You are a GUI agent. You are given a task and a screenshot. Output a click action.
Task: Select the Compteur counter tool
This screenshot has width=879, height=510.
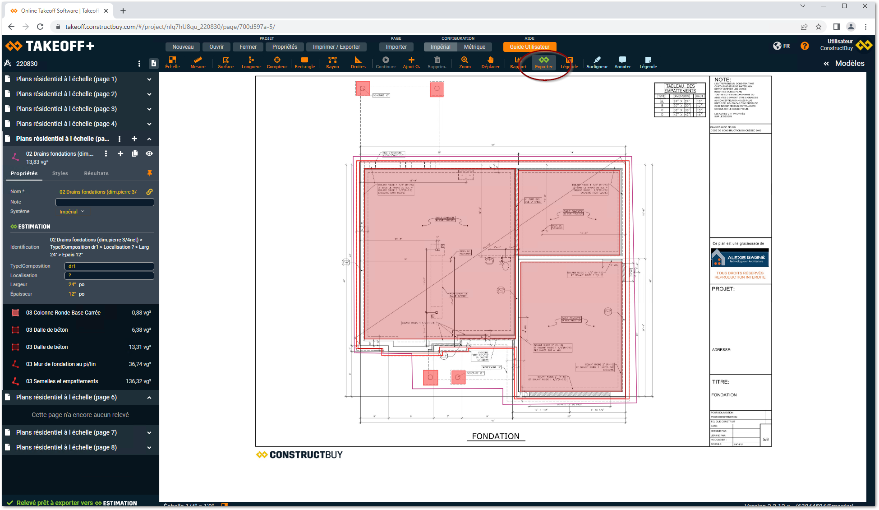click(277, 62)
